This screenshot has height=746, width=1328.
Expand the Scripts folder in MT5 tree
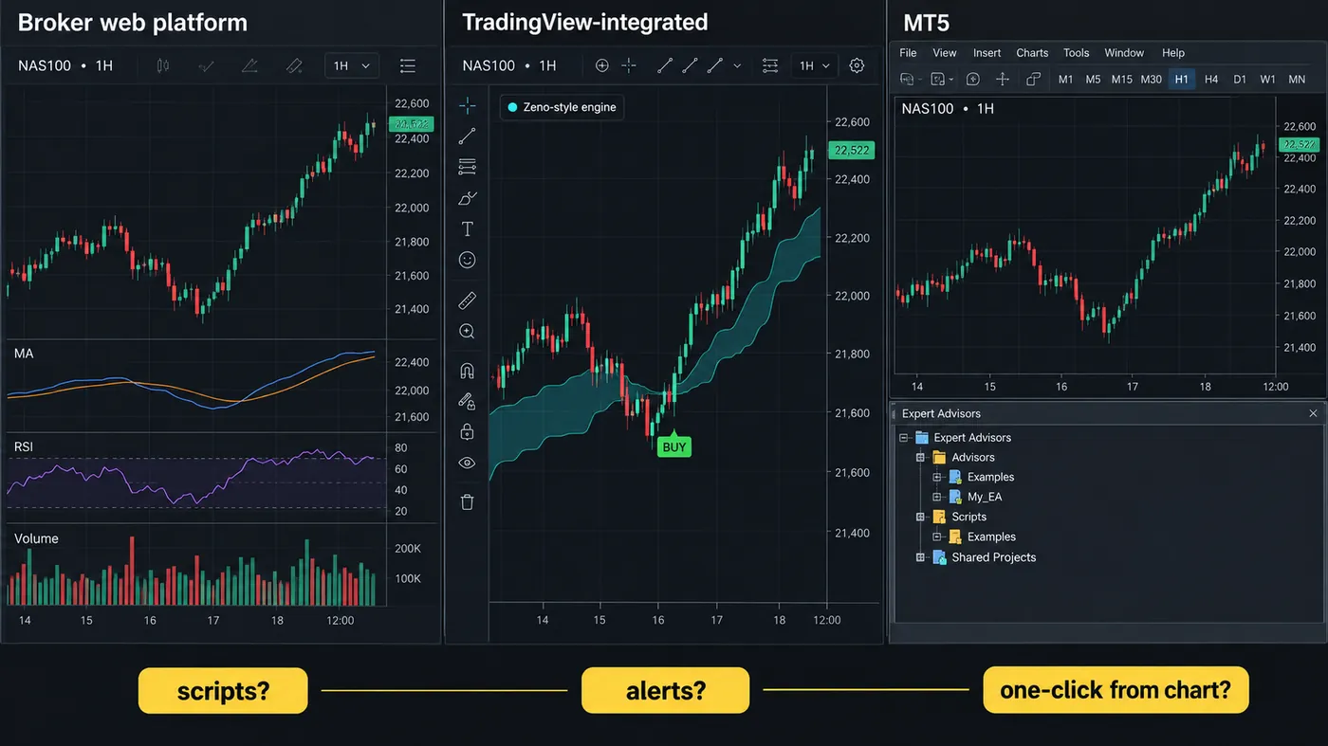(920, 518)
